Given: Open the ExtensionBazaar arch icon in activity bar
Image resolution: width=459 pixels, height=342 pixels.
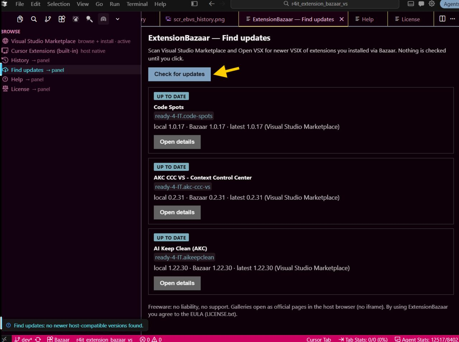Looking at the screenshot, I should 103,19.
